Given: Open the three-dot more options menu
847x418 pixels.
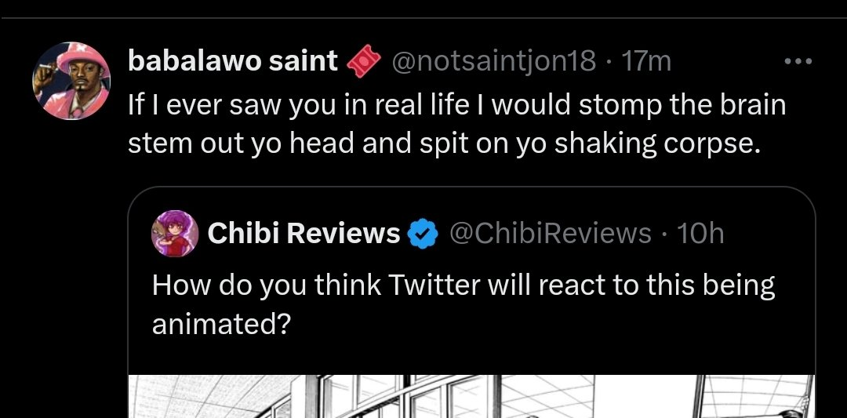Looking at the screenshot, I should tap(798, 62).
